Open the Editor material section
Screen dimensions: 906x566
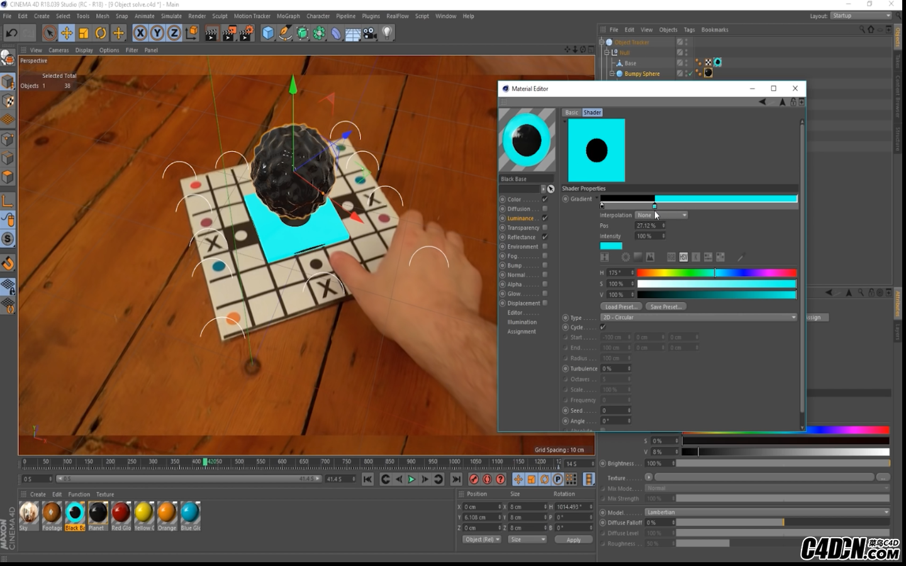point(515,313)
